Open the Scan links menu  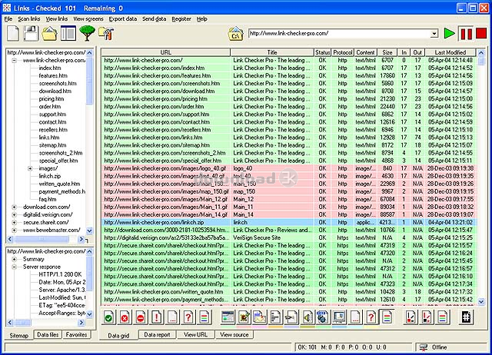click(29, 18)
